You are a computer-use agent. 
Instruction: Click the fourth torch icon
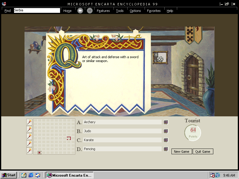[x=29, y=143]
